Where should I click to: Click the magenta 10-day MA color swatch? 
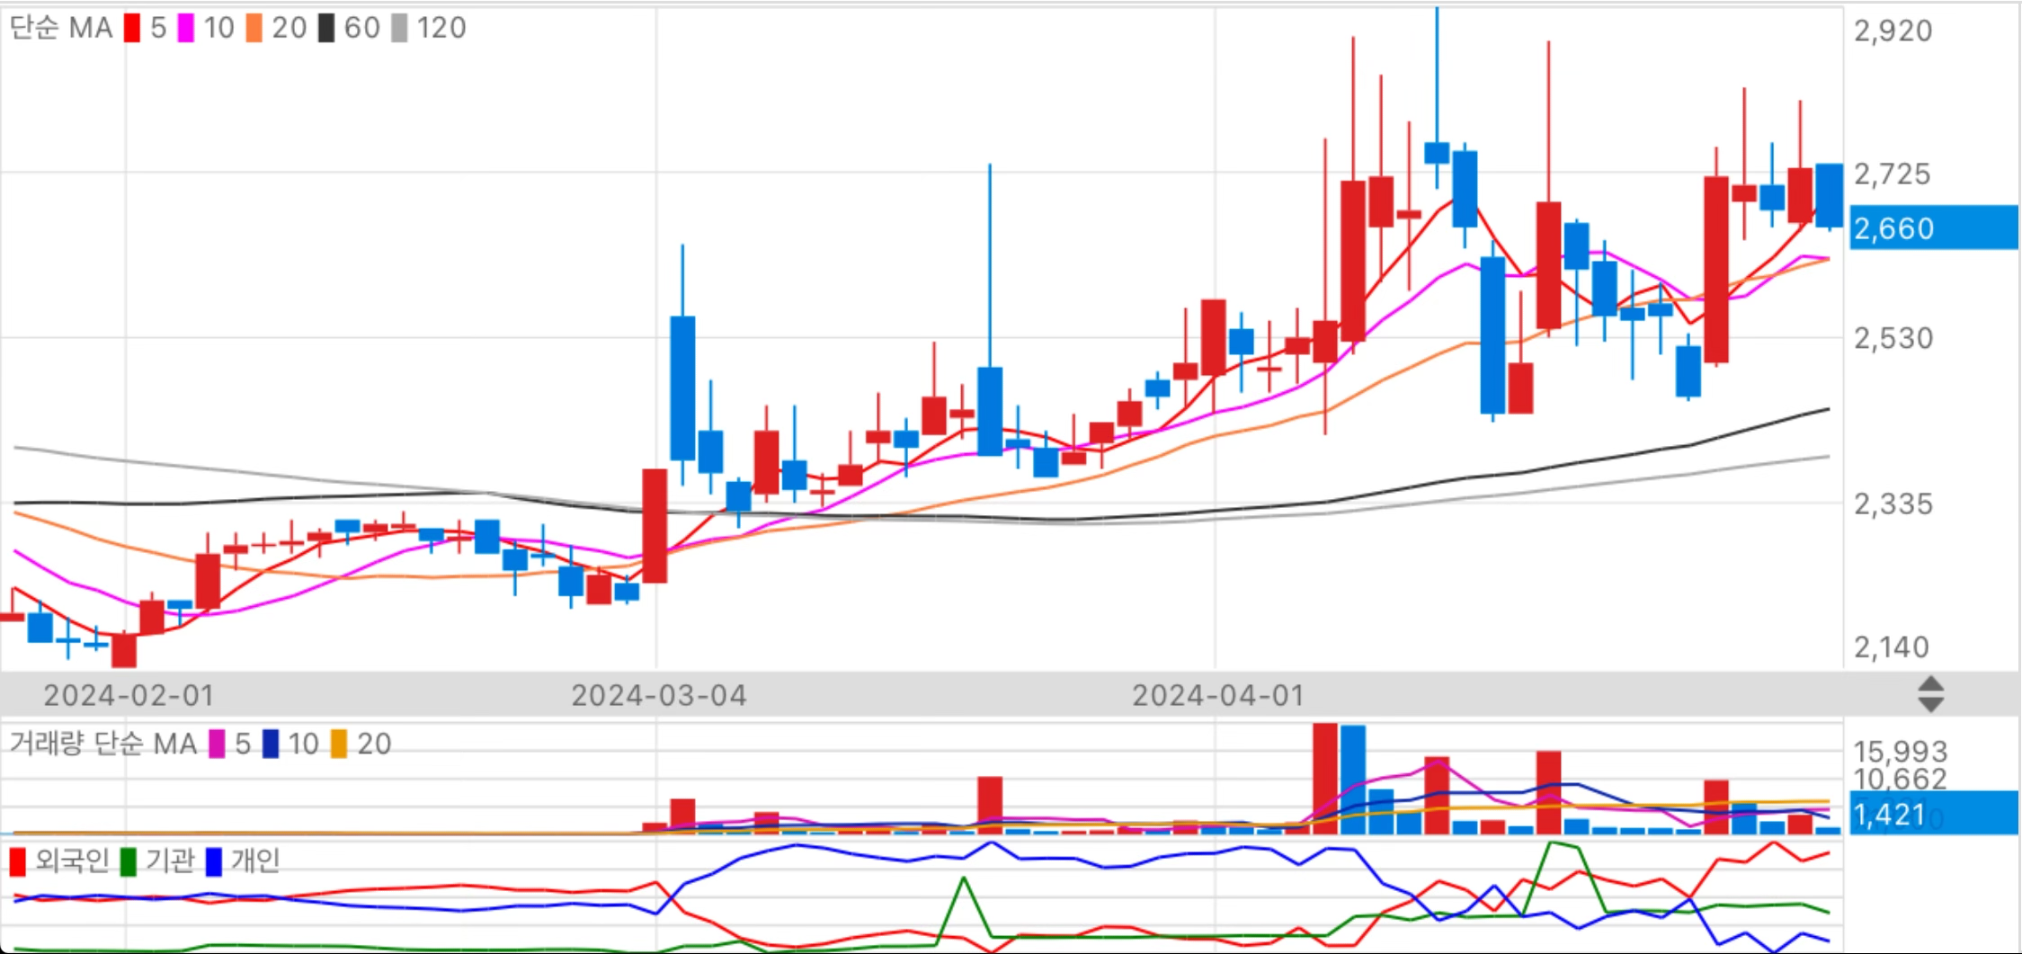pos(186,28)
